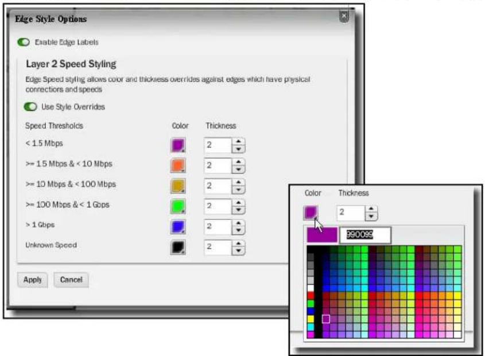Pick pure blue in palette's left basic column
The width and height of the screenshot is (485, 356).
pyautogui.click(x=311, y=311)
